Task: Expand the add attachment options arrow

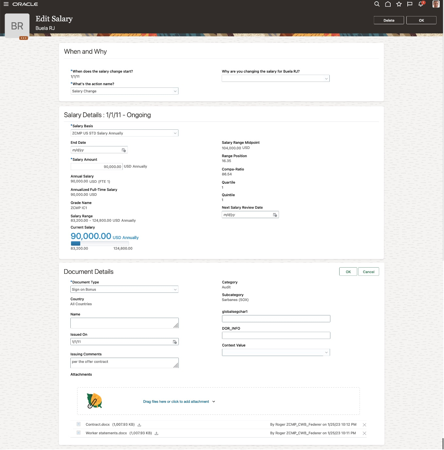Action: click(x=214, y=402)
